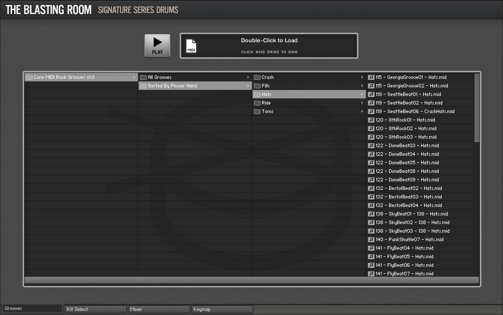Image resolution: width=503 pixels, height=315 pixels.
Task: Select '115 - GeorgiaGroove01 - Hats.mid' file name
Action: [411, 77]
